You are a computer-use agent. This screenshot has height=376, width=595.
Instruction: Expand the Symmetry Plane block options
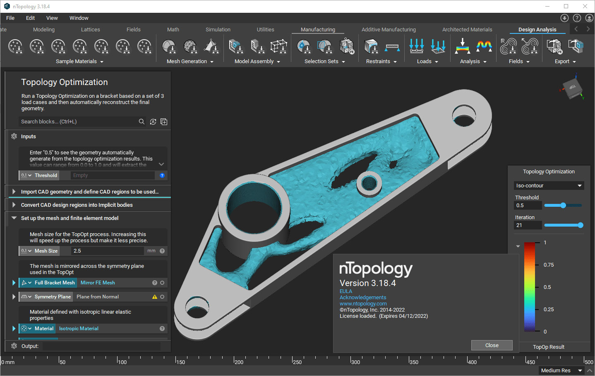tap(14, 296)
